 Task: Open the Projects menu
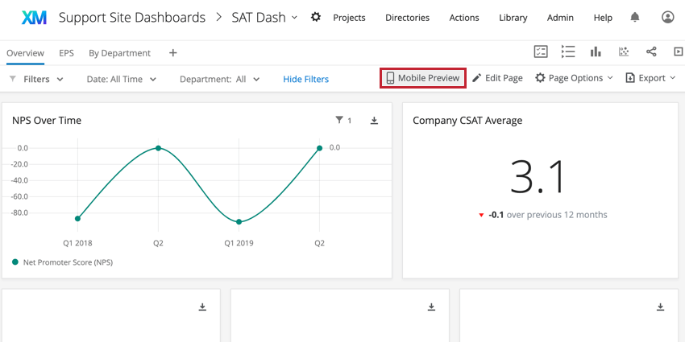(x=348, y=18)
